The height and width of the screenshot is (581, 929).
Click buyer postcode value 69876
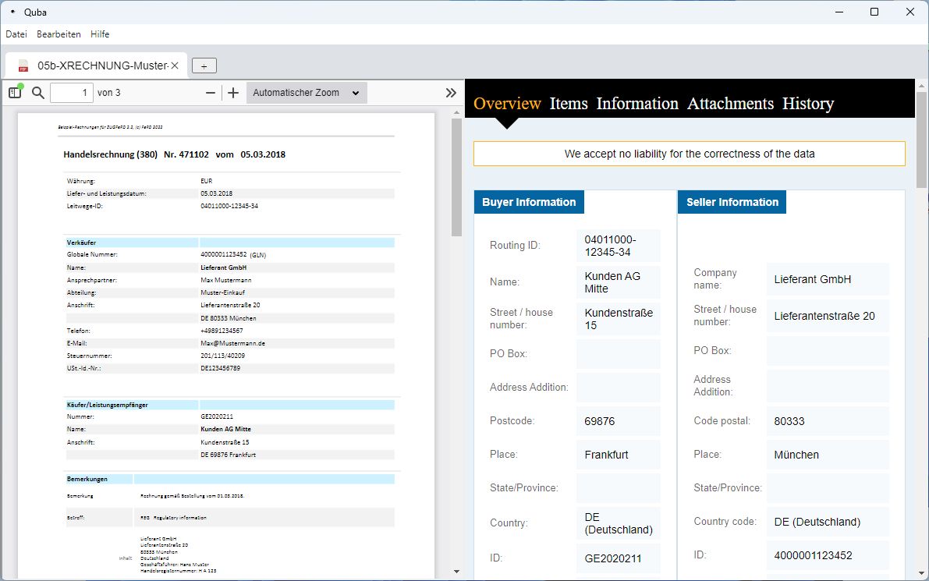[x=619, y=422]
